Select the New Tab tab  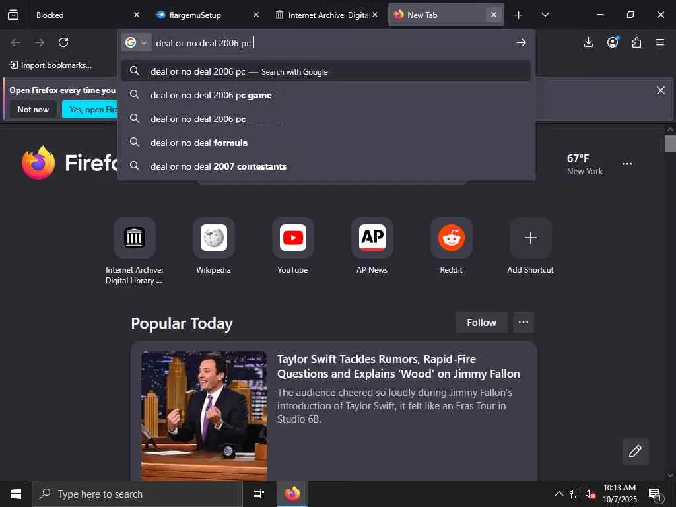coord(446,15)
